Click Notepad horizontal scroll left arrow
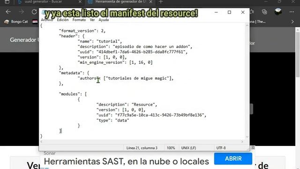The image size is (300, 169). pyautogui.click(x=42, y=142)
